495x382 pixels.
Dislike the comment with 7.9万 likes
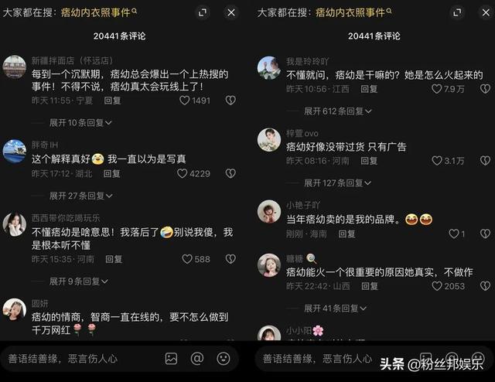pos(485,89)
